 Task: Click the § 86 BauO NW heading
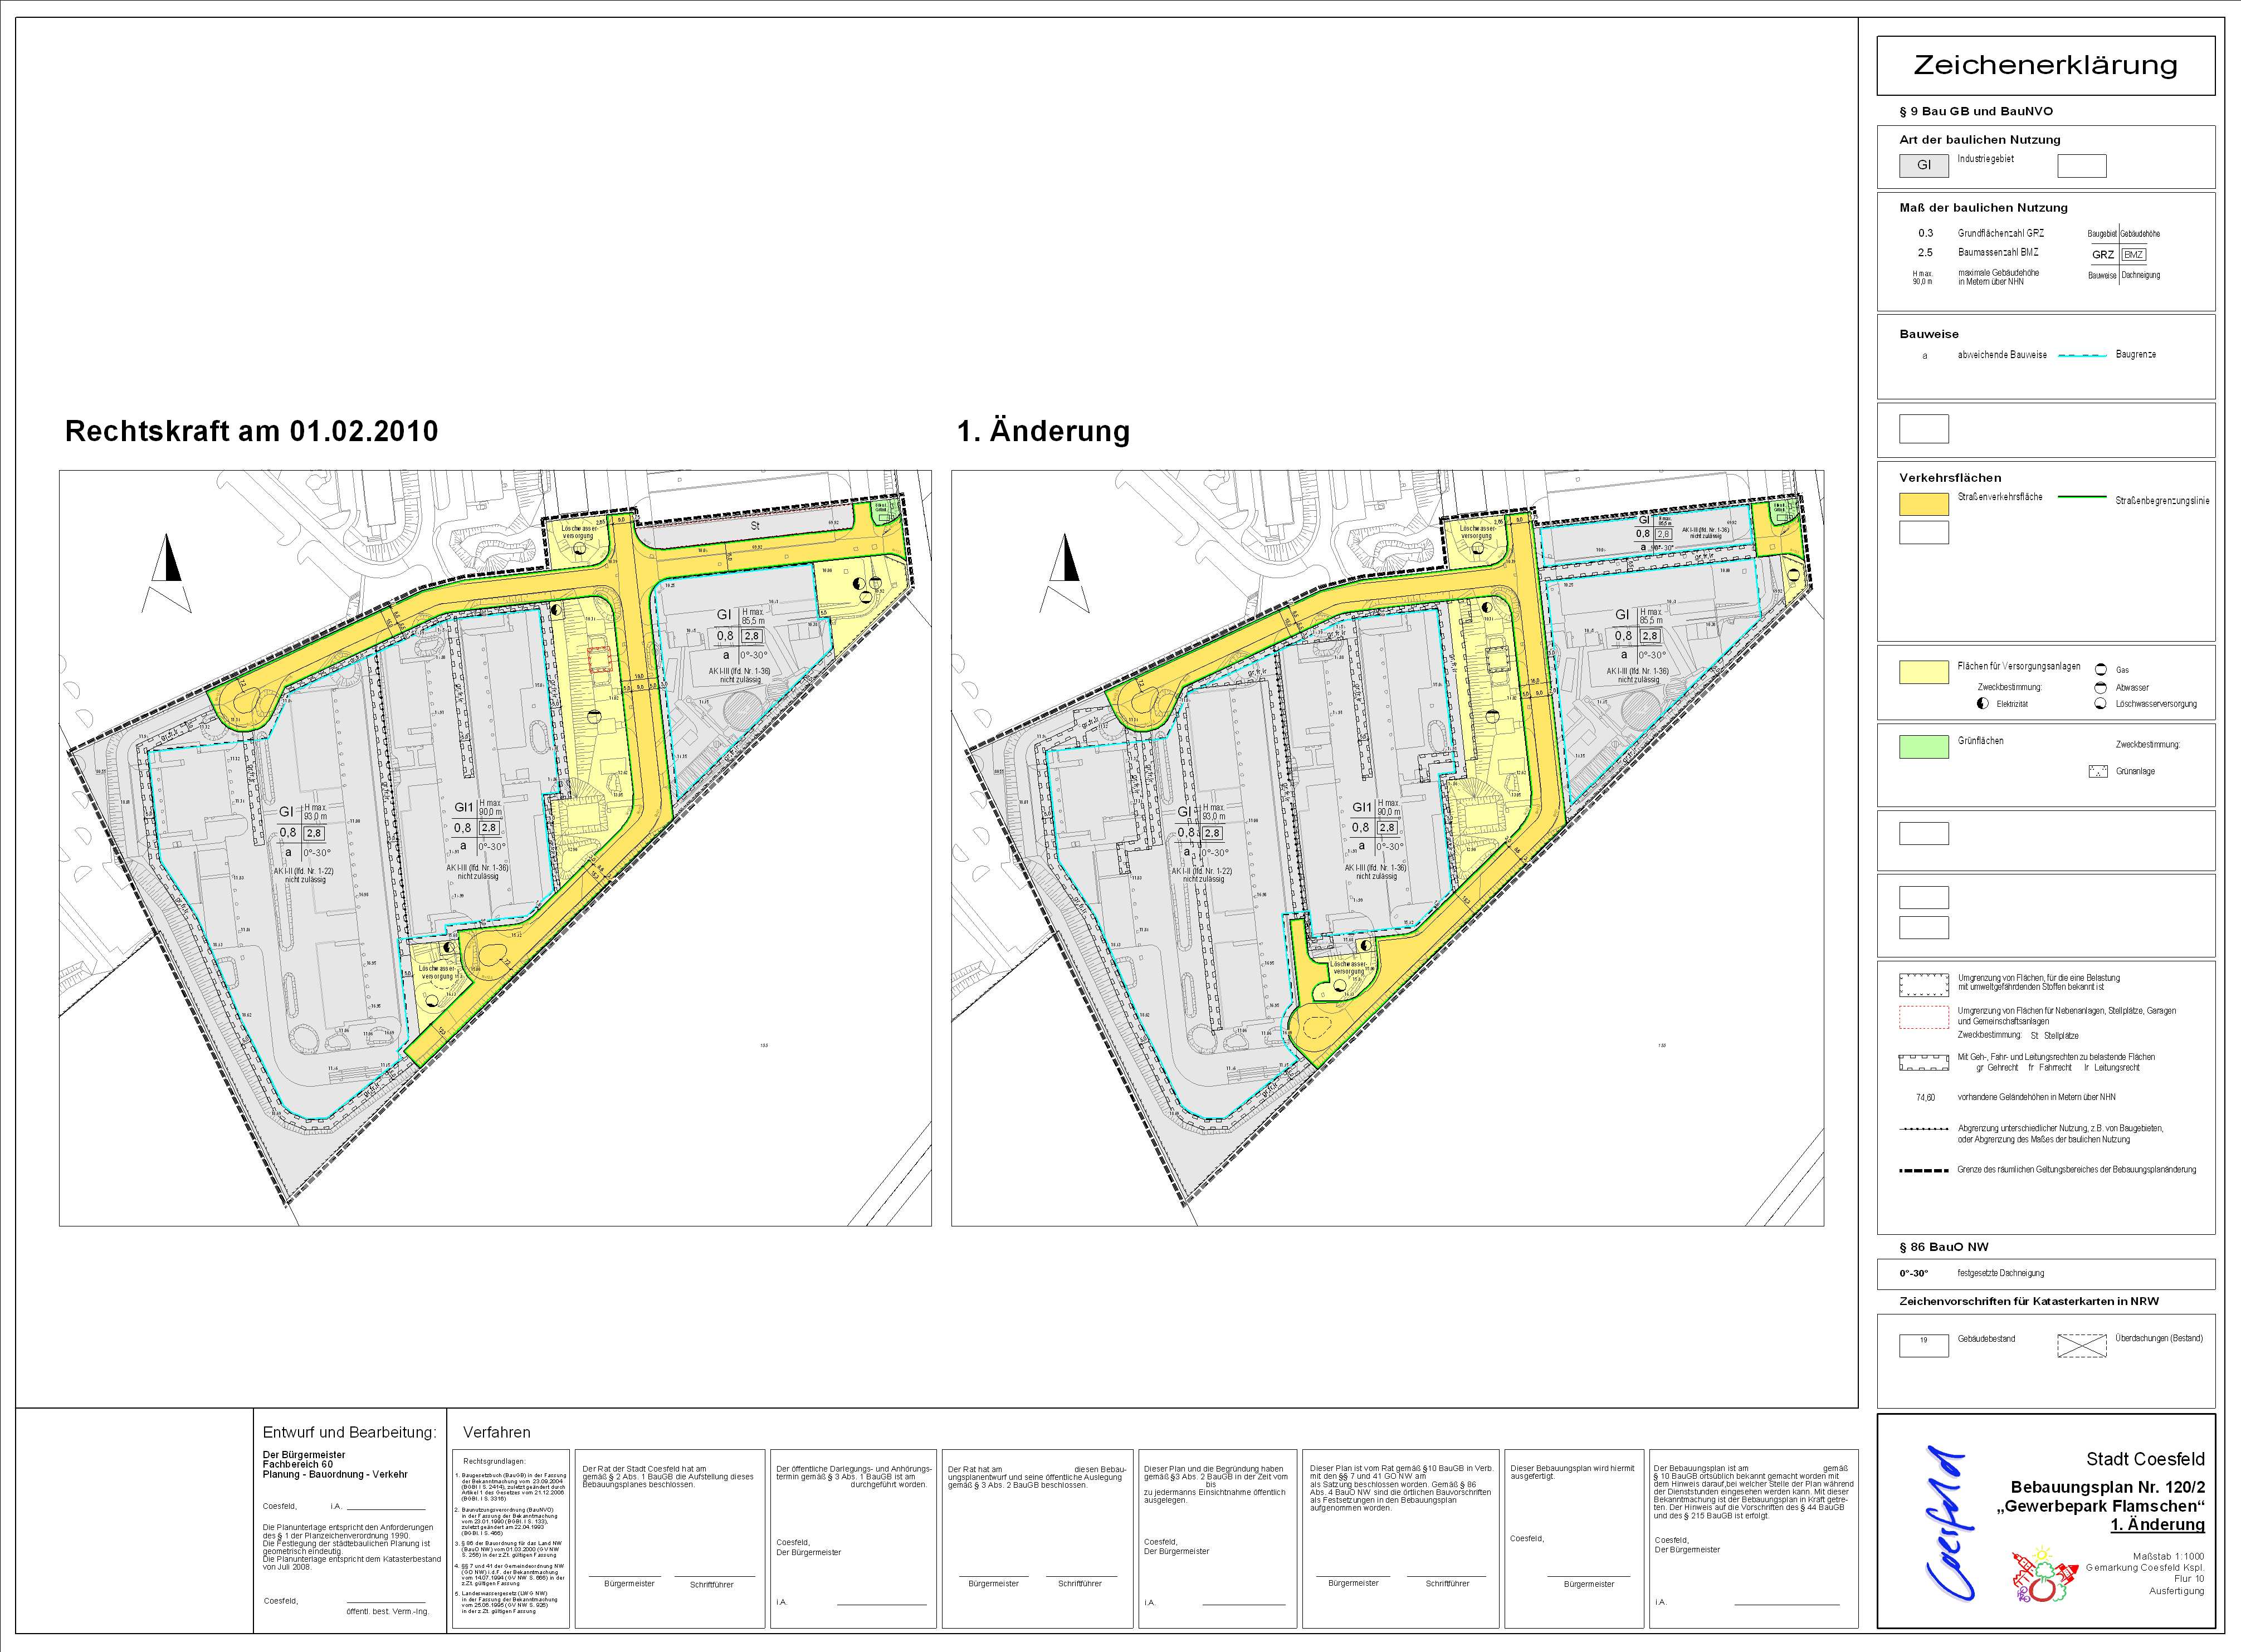pos(1944,1247)
